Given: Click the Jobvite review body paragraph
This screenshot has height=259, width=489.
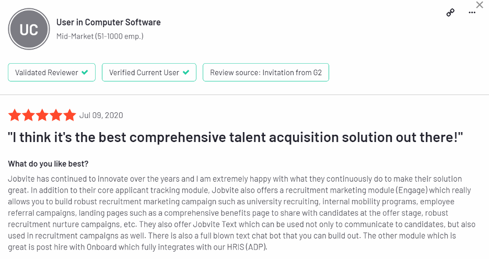Looking at the screenshot, I should [x=242, y=213].
